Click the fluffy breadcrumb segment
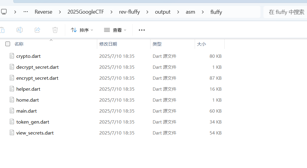 [x=216, y=12]
